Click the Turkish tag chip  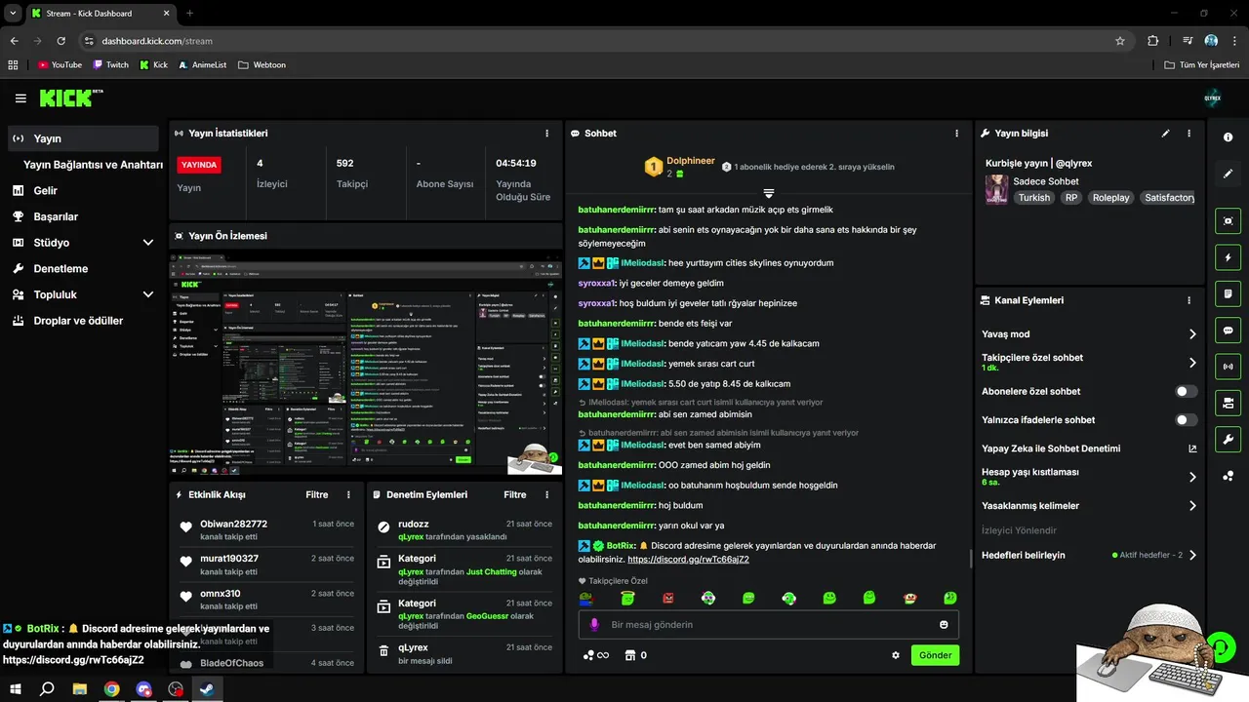click(1033, 198)
